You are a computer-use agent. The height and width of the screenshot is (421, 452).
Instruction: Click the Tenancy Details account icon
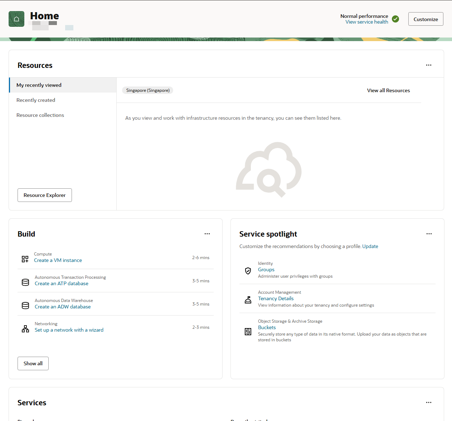248,300
